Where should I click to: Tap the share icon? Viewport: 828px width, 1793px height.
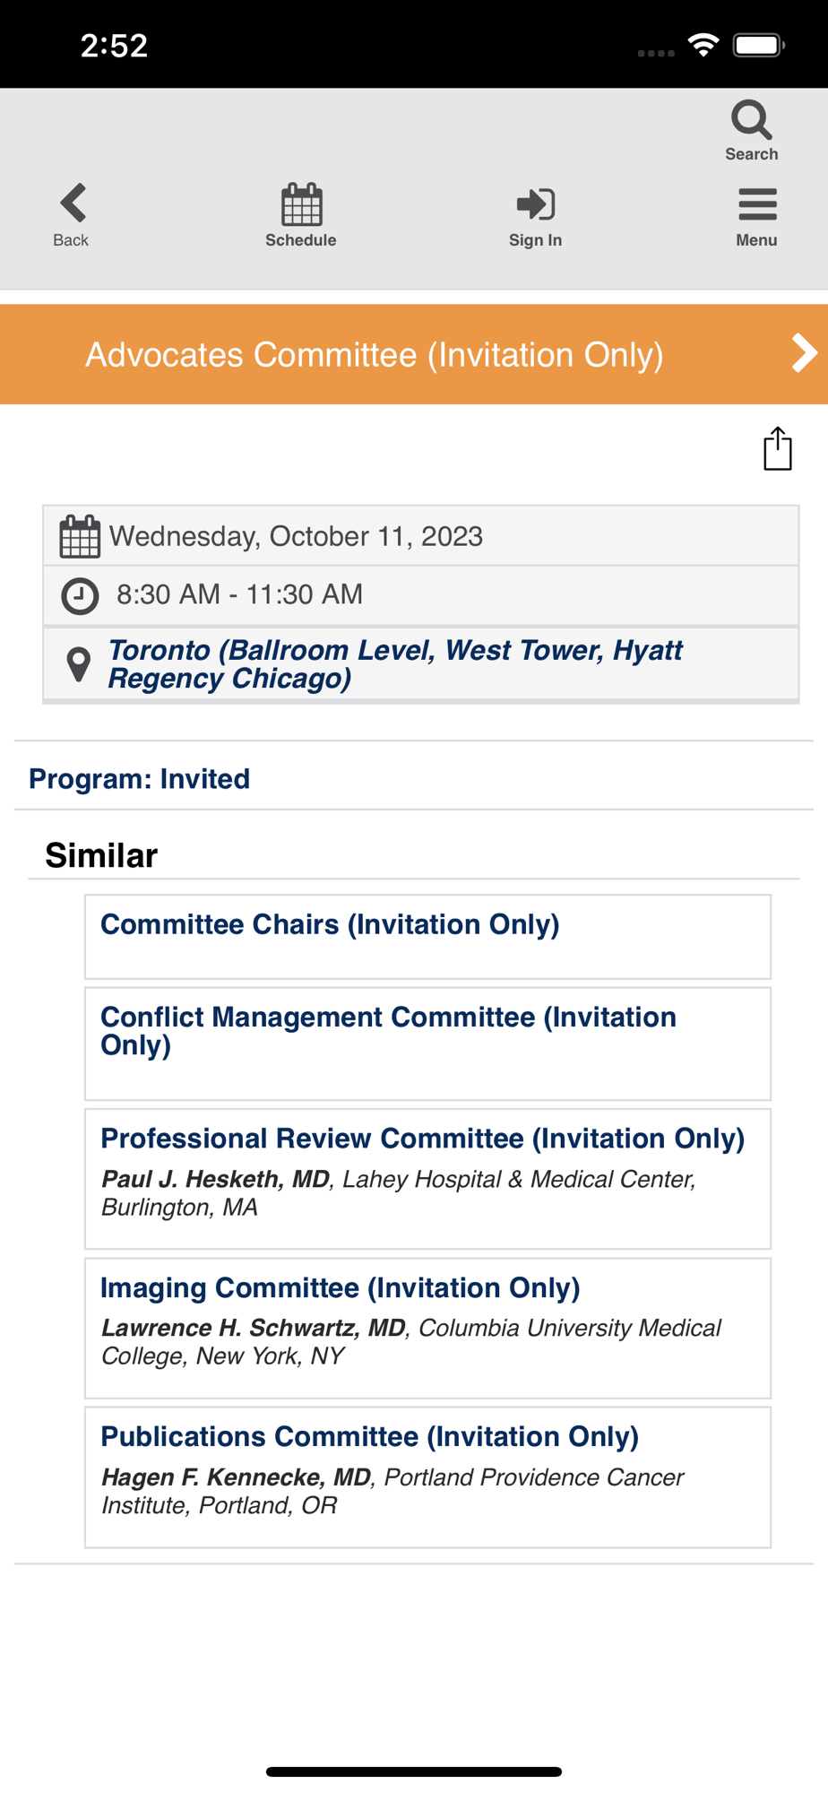[777, 448]
